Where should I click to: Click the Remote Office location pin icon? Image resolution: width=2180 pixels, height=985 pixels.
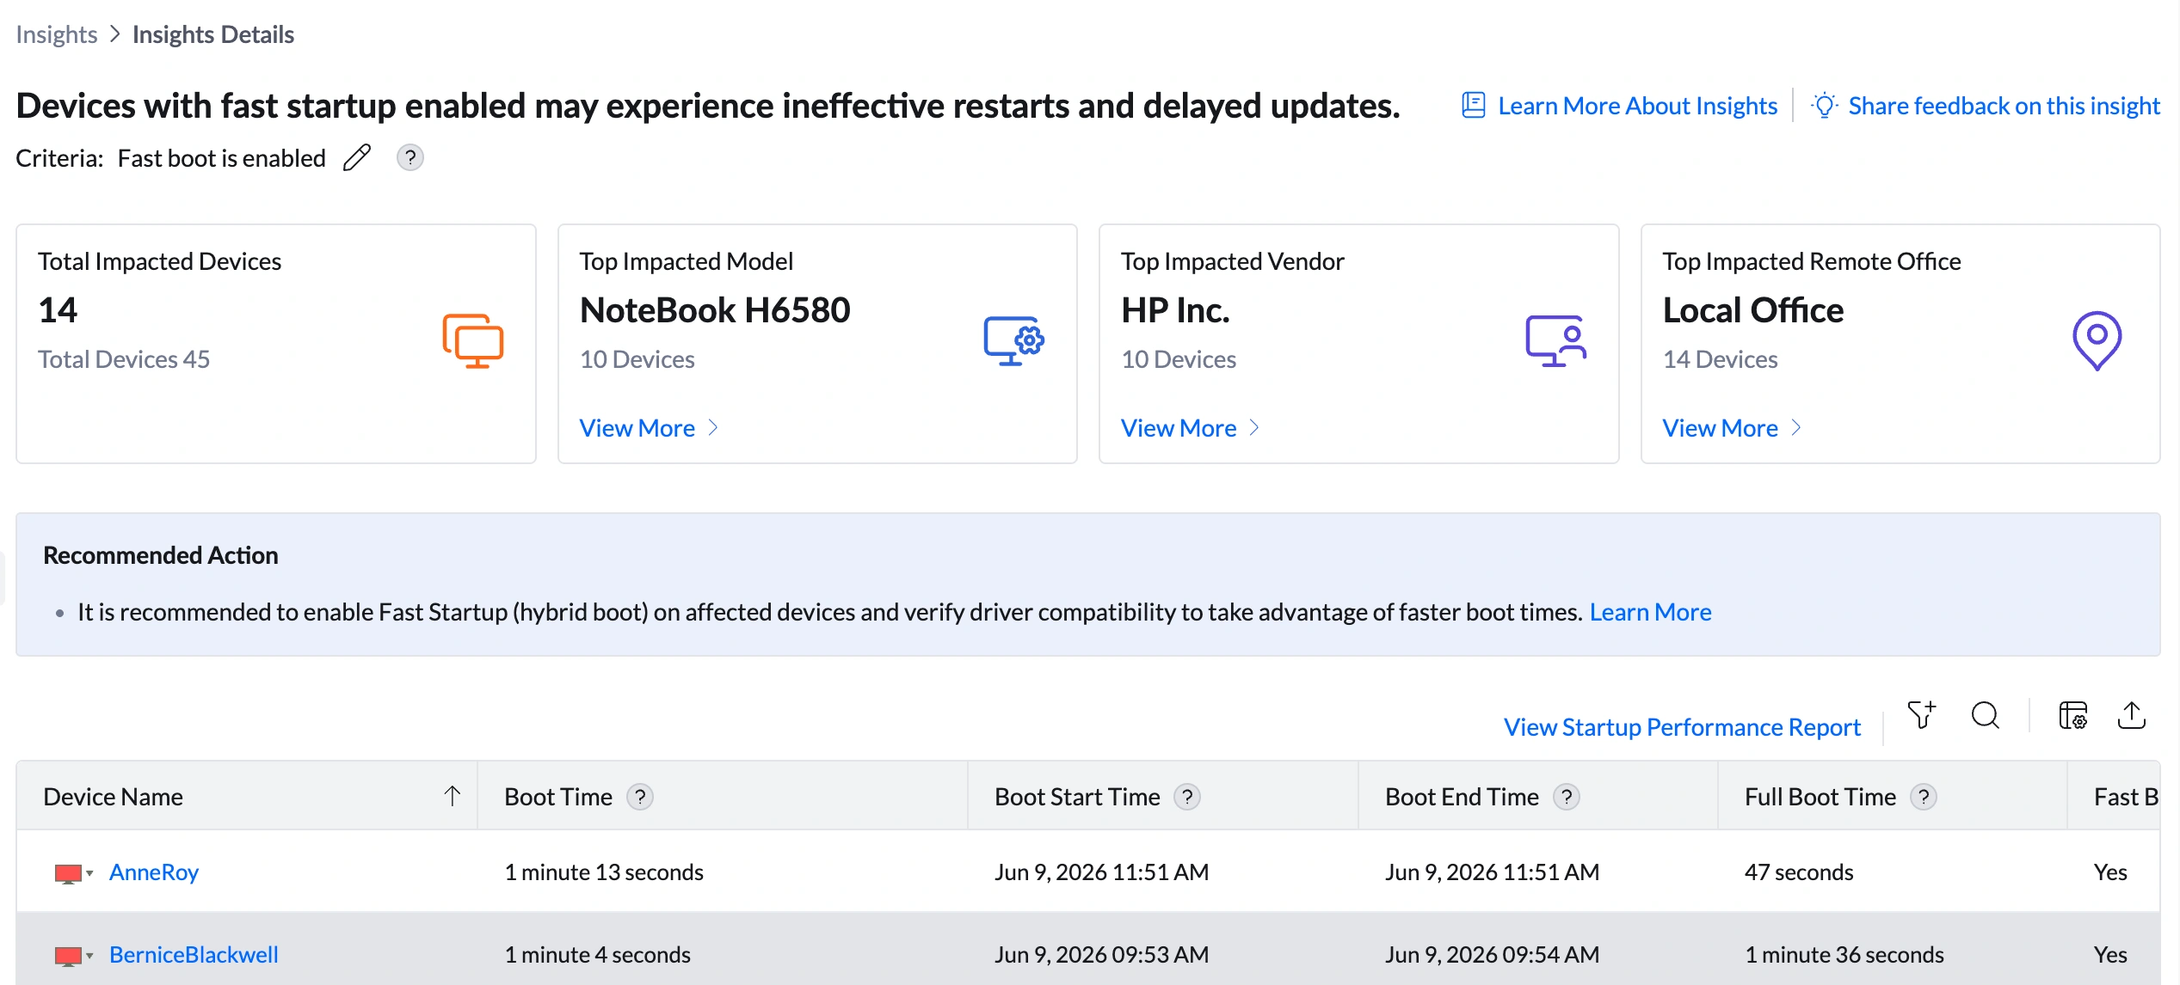2097,341
